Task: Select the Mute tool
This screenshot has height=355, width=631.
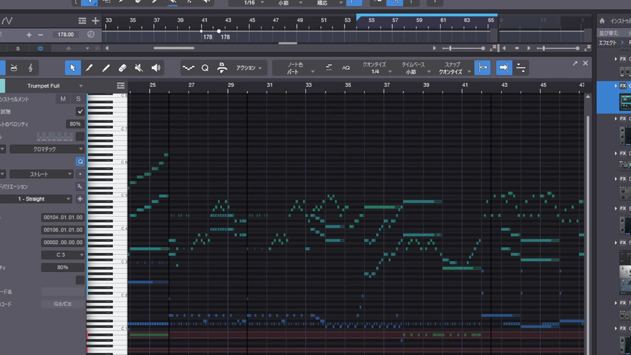Action: (139, 68)
